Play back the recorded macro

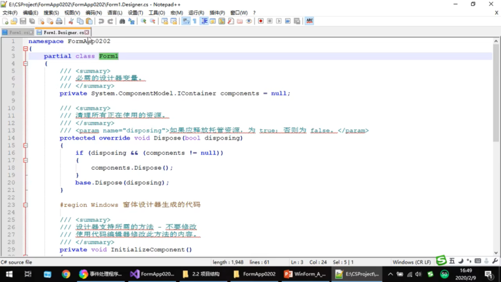[279, 21]
